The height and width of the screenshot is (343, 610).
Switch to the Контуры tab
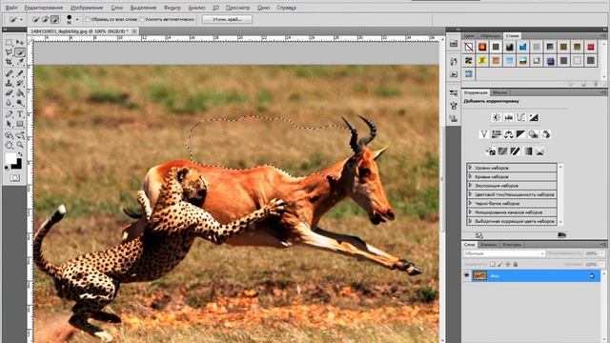pyautogui.click(x=511, y=245)
